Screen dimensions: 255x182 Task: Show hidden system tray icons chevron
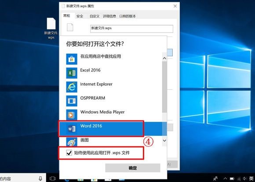coord(225,178)
